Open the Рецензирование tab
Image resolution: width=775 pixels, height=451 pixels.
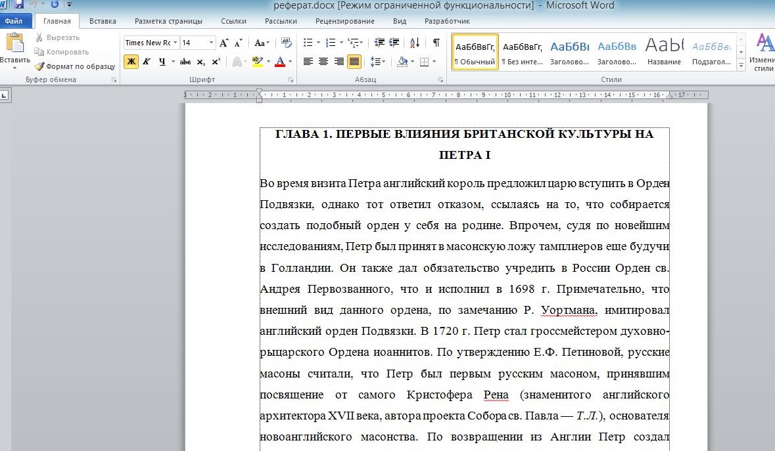click(345, 21)
